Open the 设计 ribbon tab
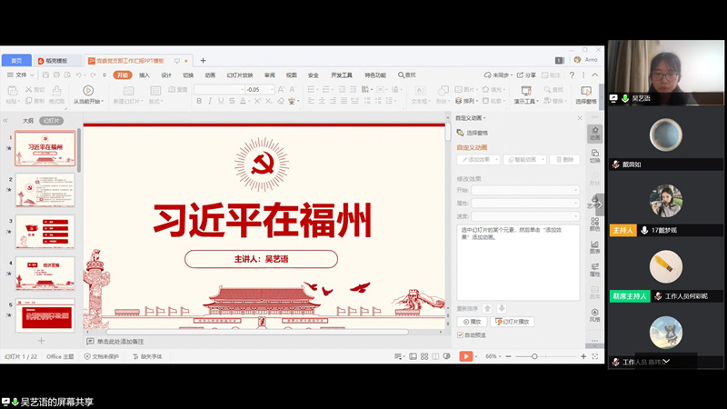 (x=166, y=75)
